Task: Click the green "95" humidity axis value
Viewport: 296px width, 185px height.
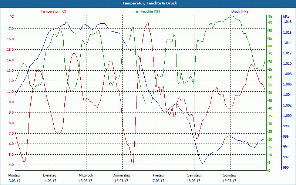Action: 270,23
